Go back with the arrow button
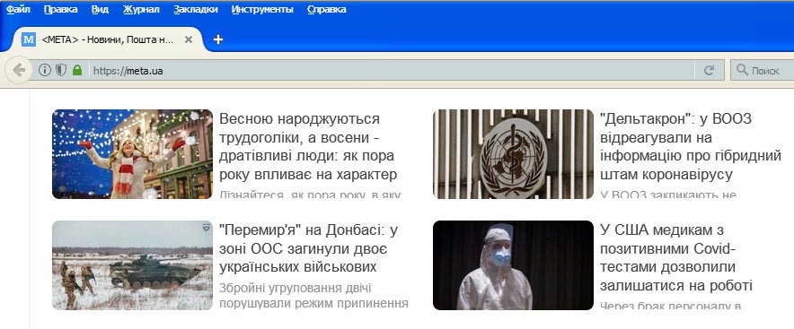 (19, 70)
